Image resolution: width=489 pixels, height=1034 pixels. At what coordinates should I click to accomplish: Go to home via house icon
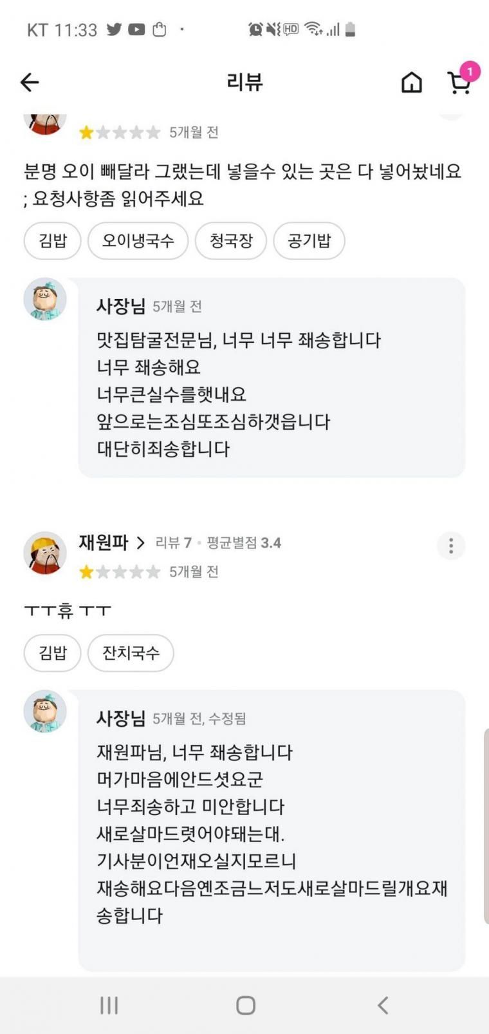coord(412,82)
